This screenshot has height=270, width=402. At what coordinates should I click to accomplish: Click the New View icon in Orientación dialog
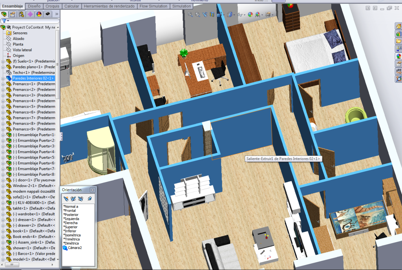[66, 199]
